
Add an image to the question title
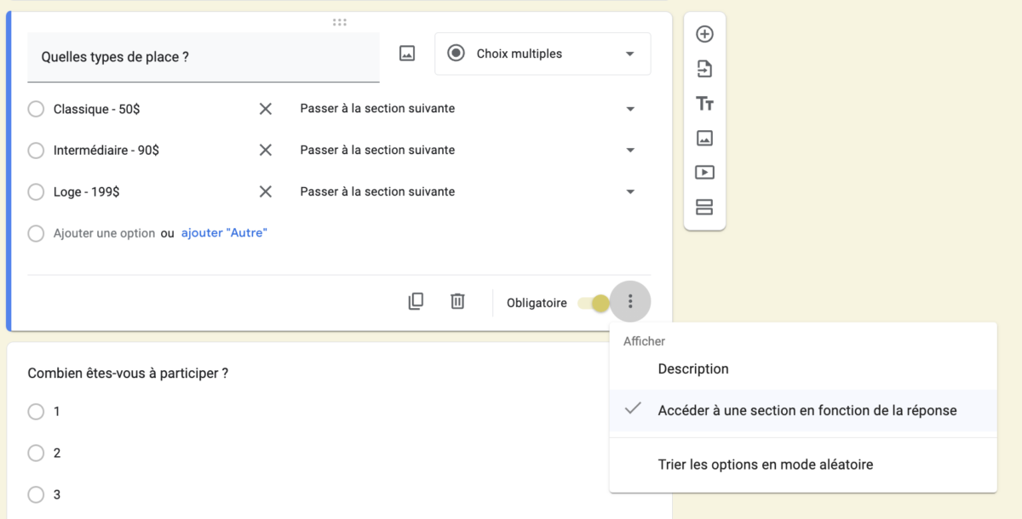406,53
